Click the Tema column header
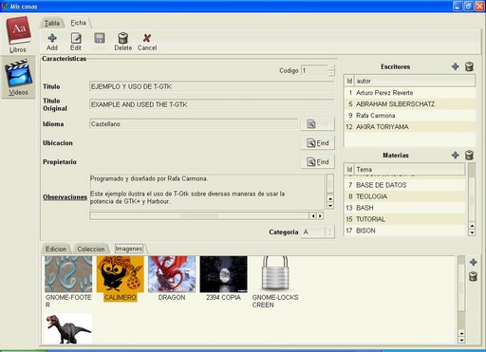Viewport: 486px width, 352px height. coord(409,170)
